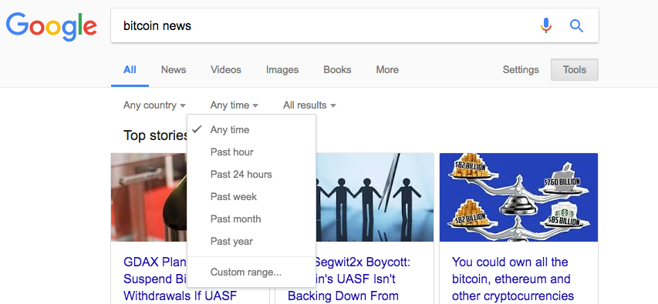Viewport: 658px width, 304px height.
Task: Click the Top stories heading
Action: (155, 135)
